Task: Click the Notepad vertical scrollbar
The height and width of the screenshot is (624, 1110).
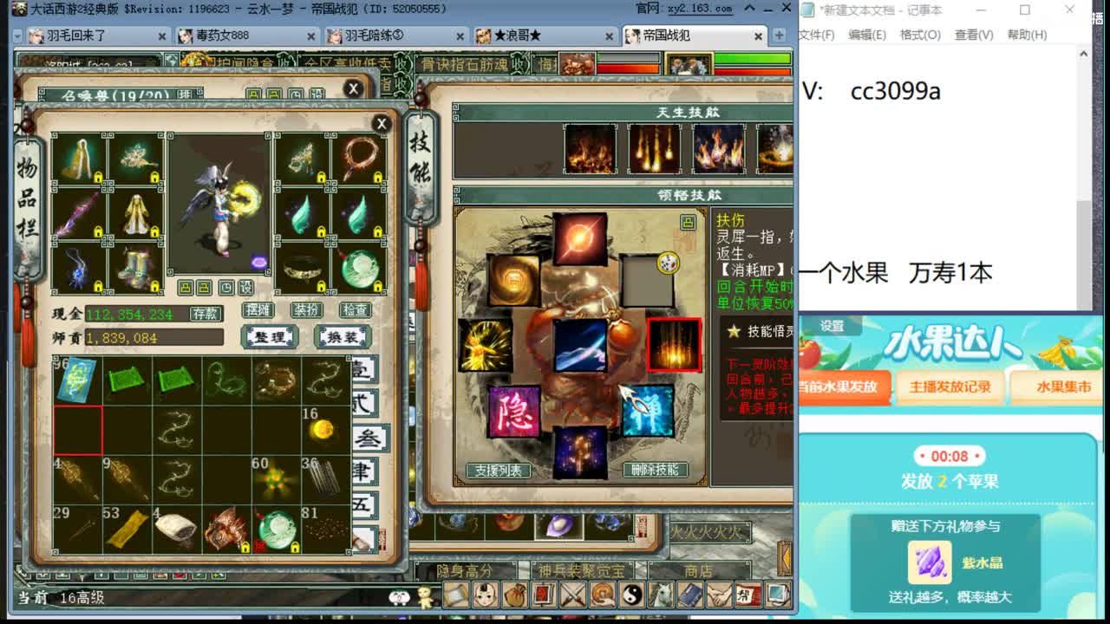Action: tap(1084, 178)
